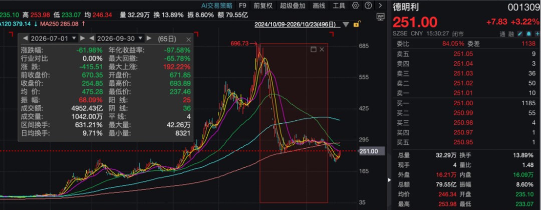Close the interval statistics popup
This screenshot has height=210, width=541.
(x=188, y=40)
